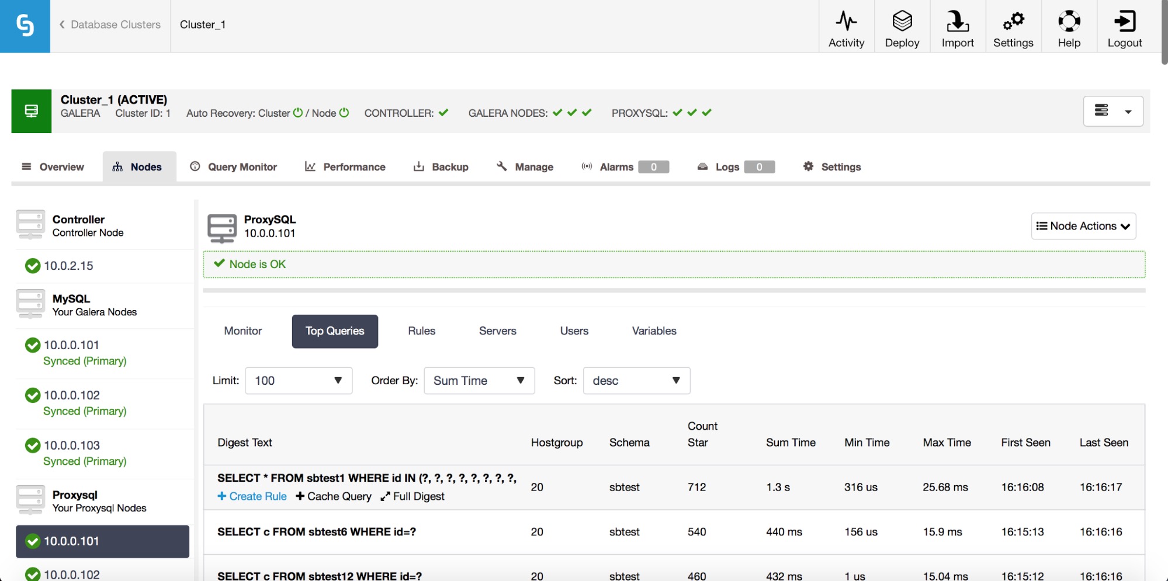1168x581 pixels.
Task: Open the Limit 100 dropdown
Action: point(299,381)
